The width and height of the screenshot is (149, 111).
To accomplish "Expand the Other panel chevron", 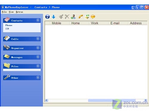I will (38, 78).
